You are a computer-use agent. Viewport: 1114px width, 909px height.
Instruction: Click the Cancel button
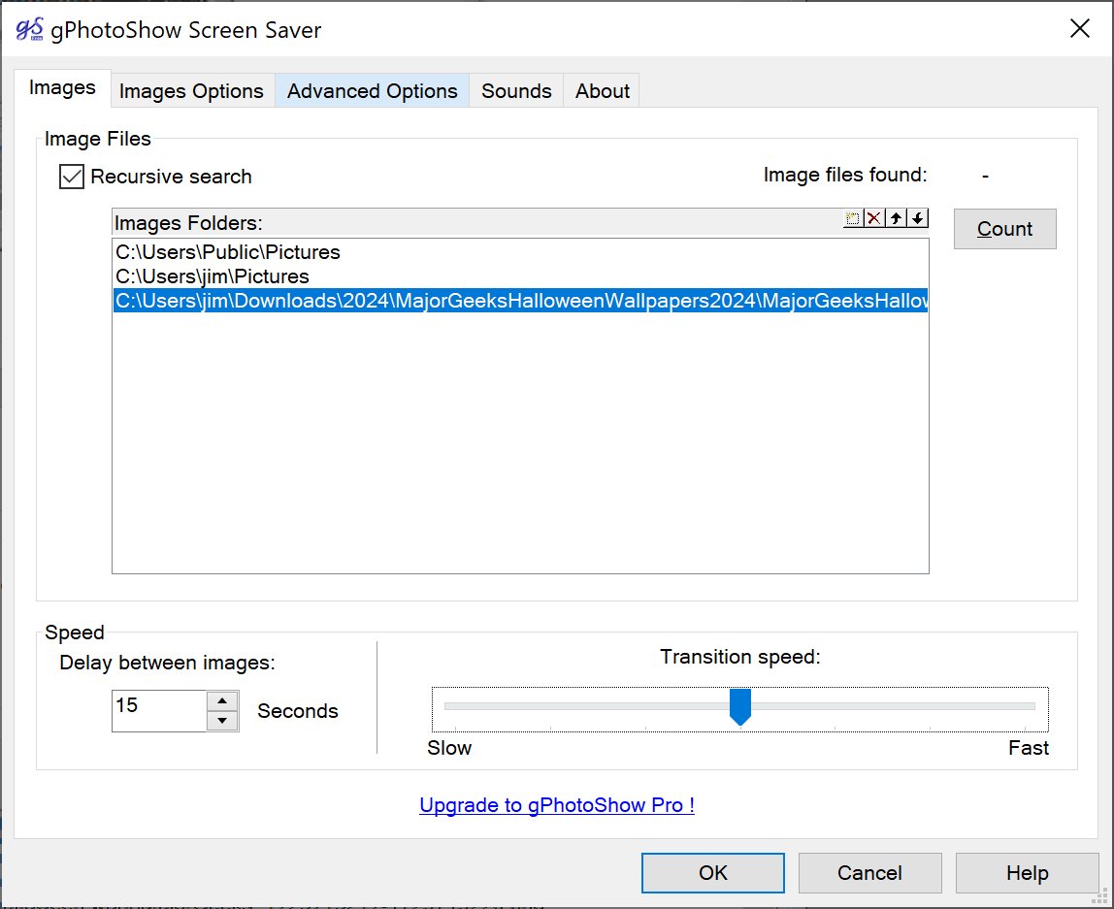pos(869,873)
